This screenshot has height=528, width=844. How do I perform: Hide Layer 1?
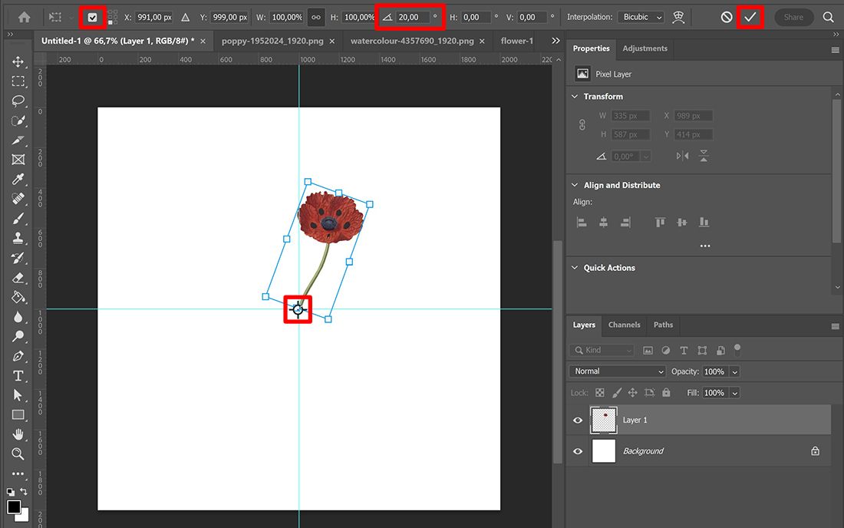(x=577, y=420)
